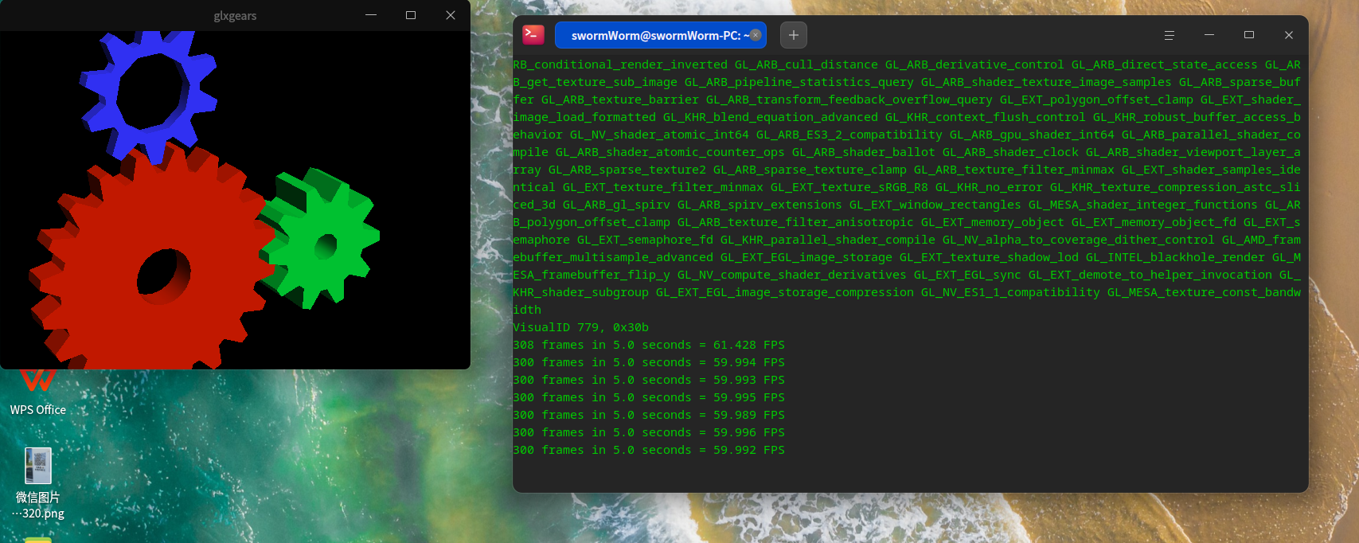Minimize the glxgears window
Screen dimensions: 1359x543
pos(371,15)
